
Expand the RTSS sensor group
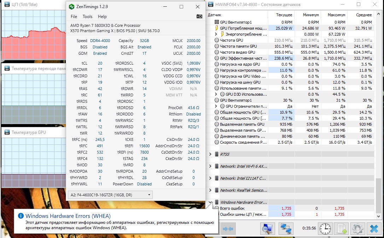tap(210, 154)
